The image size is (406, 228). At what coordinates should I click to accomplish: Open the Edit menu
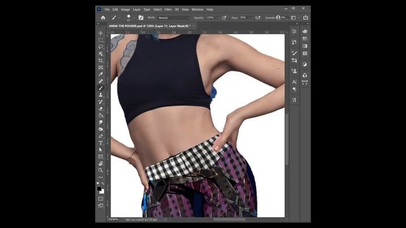coord(115,9)
